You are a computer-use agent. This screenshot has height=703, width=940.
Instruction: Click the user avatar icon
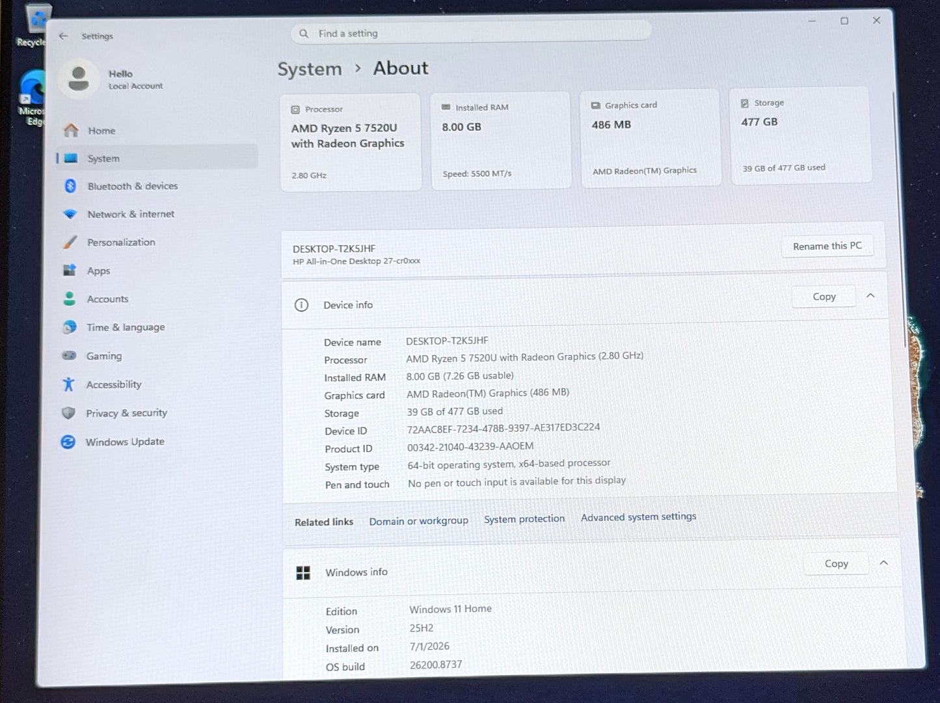[79, 79]
